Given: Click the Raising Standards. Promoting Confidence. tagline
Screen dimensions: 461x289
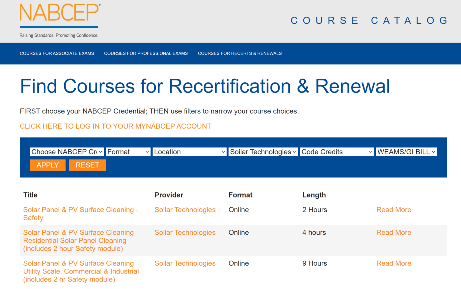Looking at the screenshot, I should pyautogui.click(x=59, y=35).
